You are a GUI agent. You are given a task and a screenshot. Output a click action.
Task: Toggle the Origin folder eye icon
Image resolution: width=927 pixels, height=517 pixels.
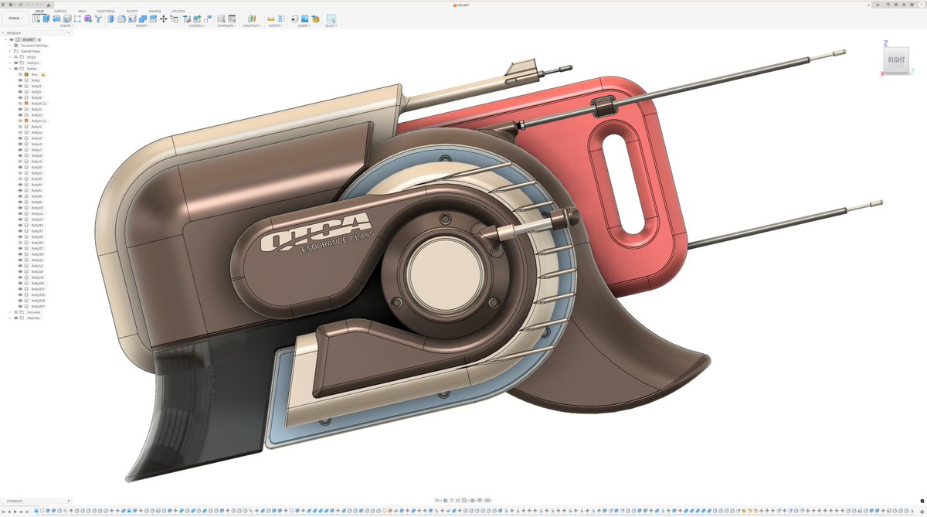click(x=15, y=56)
